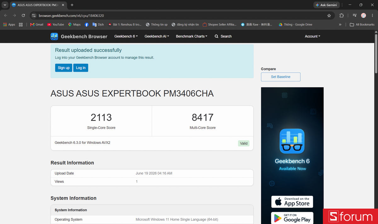
Task: Open the Dịch translate bookmark
Action: pyautogui.click(x=98, y=25)
